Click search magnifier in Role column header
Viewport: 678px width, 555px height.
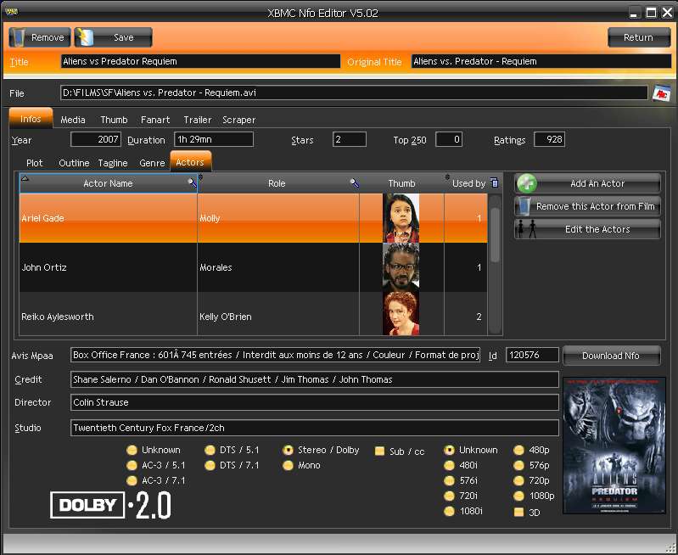click(x=354, y=183)
